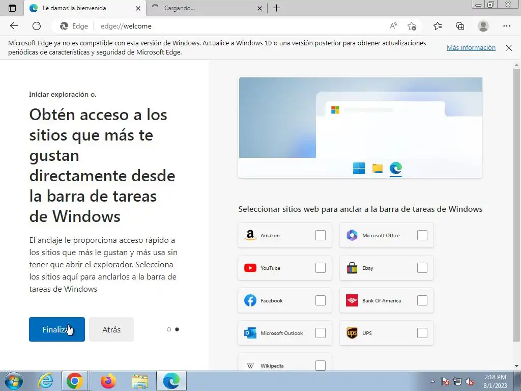Click the Windows taskbar preview illustration

pyautogui.click(x=361, y=128)
